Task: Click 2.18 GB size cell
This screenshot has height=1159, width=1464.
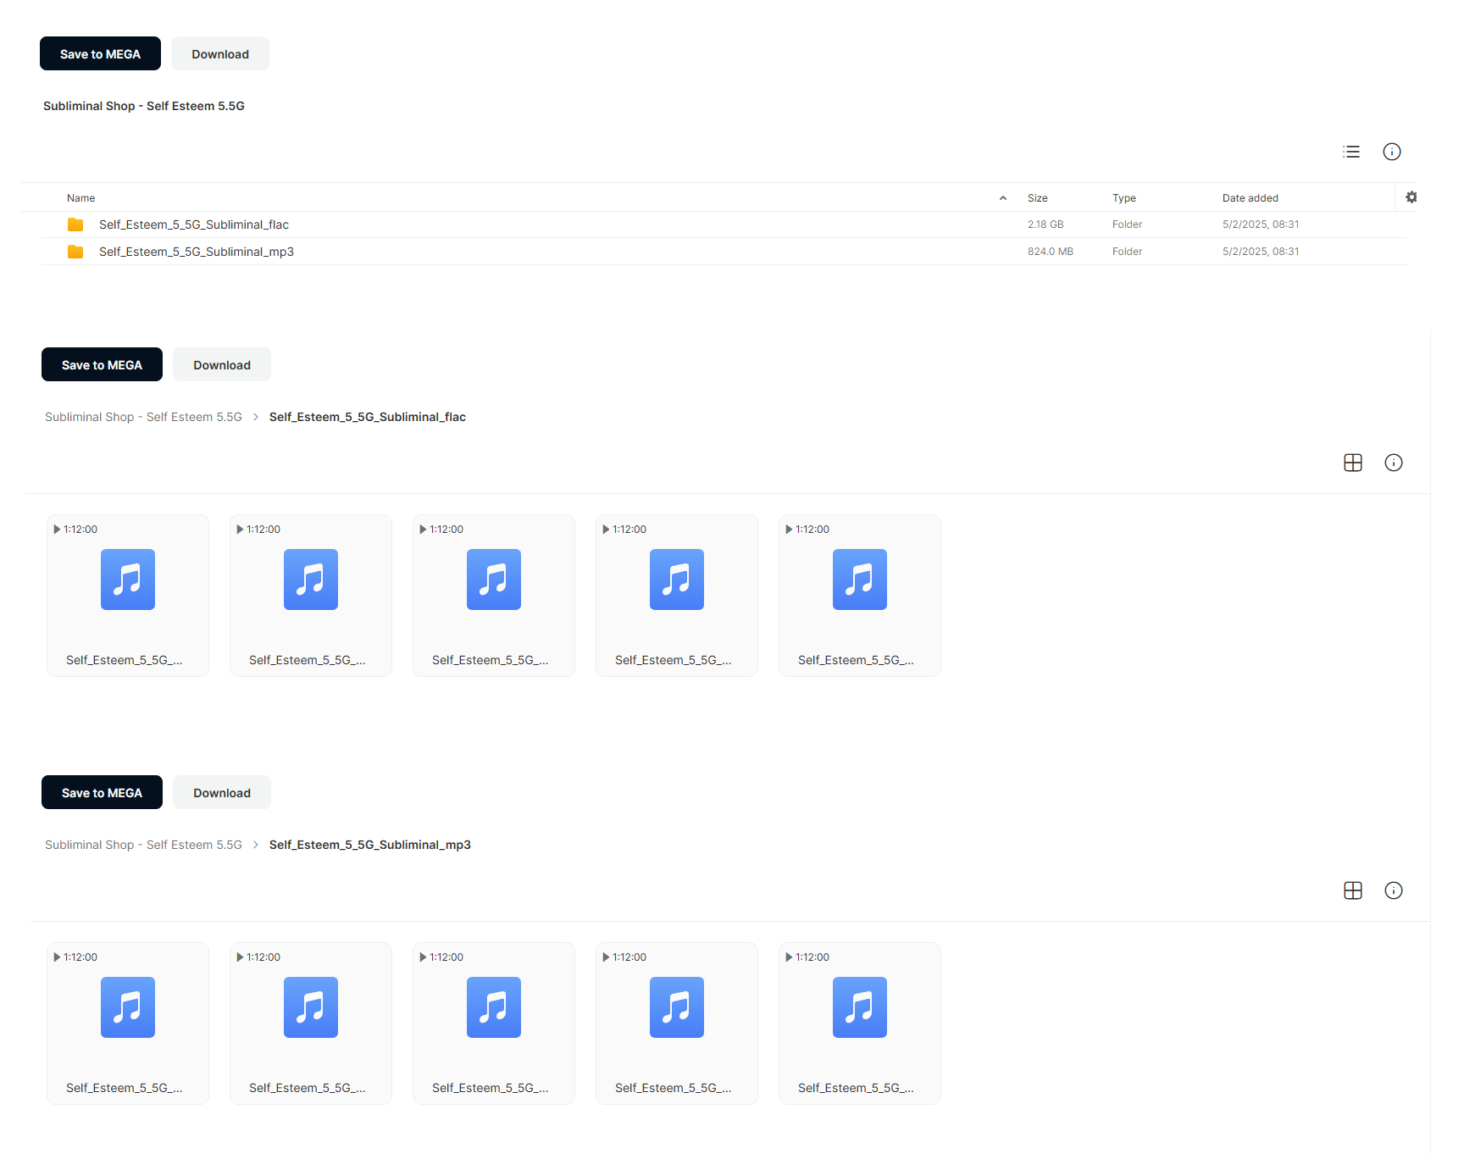Action: click(x=1045, y=225)
